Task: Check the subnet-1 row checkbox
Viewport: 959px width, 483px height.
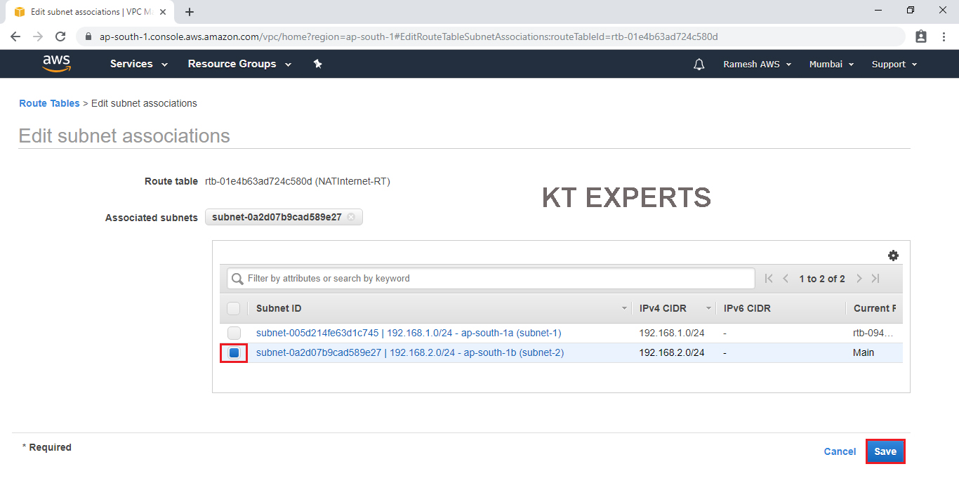Action: coord(234,333)
